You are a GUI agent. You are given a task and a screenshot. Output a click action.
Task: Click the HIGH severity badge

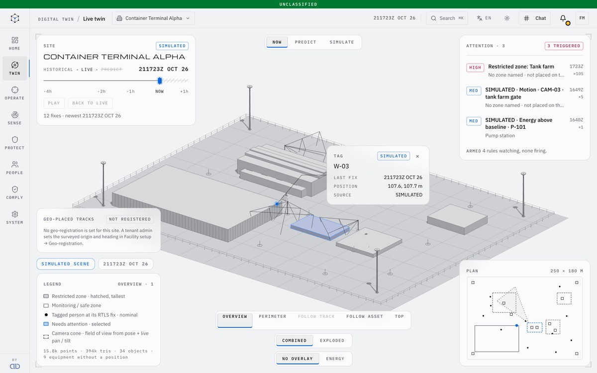point(475,68)
